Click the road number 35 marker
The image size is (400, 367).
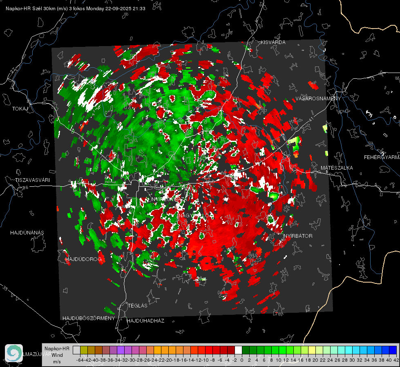pos(5,288)
